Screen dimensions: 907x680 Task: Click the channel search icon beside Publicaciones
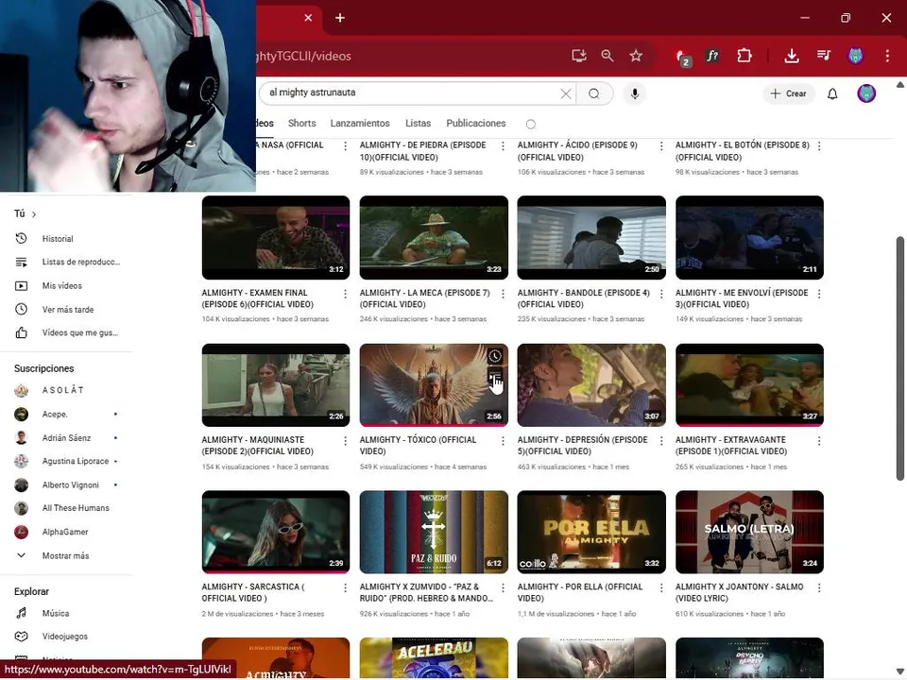coord(531,125)
